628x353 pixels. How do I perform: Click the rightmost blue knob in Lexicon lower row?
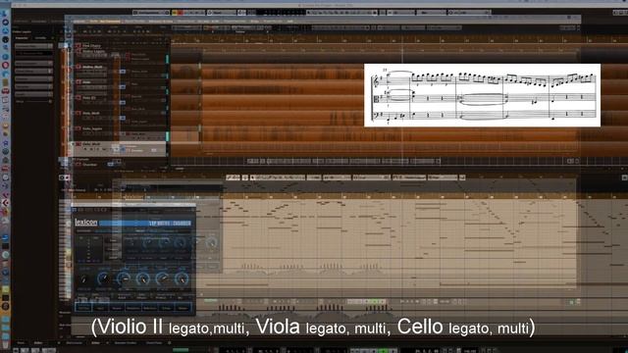pyautogui.click(x=181, y=278)
